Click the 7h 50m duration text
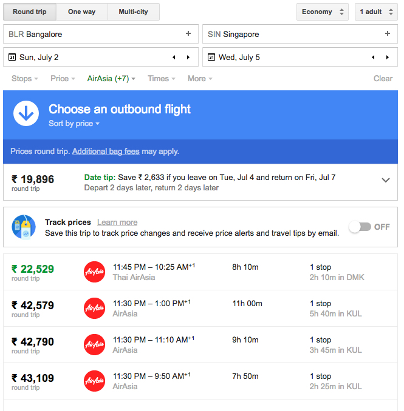This screenshot has width=404, height=411. pyautogui.click(x=245, y=376)
